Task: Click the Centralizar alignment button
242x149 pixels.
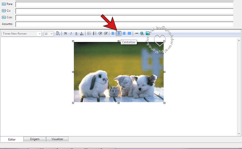Action: (x=119, y=34)
